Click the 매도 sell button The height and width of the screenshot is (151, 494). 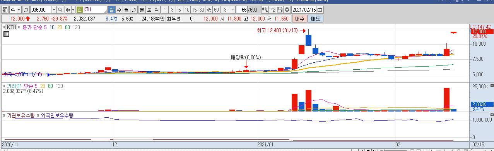[315, 19]
